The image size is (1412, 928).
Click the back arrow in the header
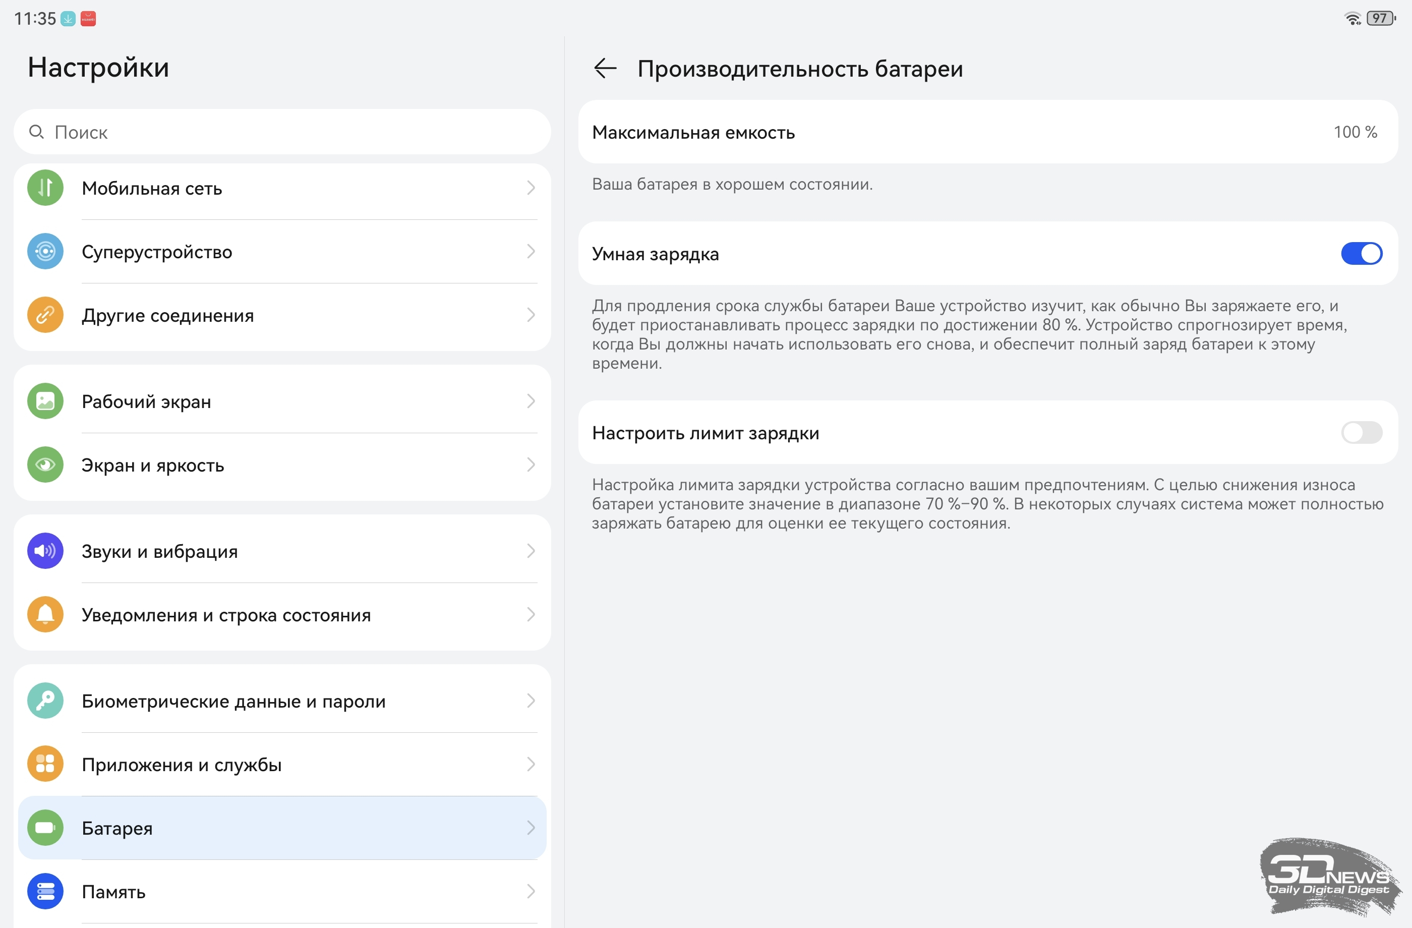[605, 69]
